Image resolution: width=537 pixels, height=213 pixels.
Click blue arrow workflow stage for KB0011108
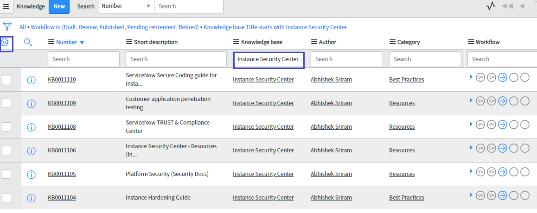pos(502,125)
